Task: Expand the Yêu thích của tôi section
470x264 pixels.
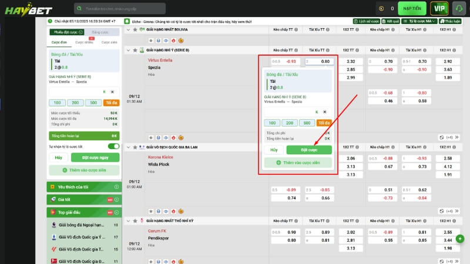Action: (84, 187)
